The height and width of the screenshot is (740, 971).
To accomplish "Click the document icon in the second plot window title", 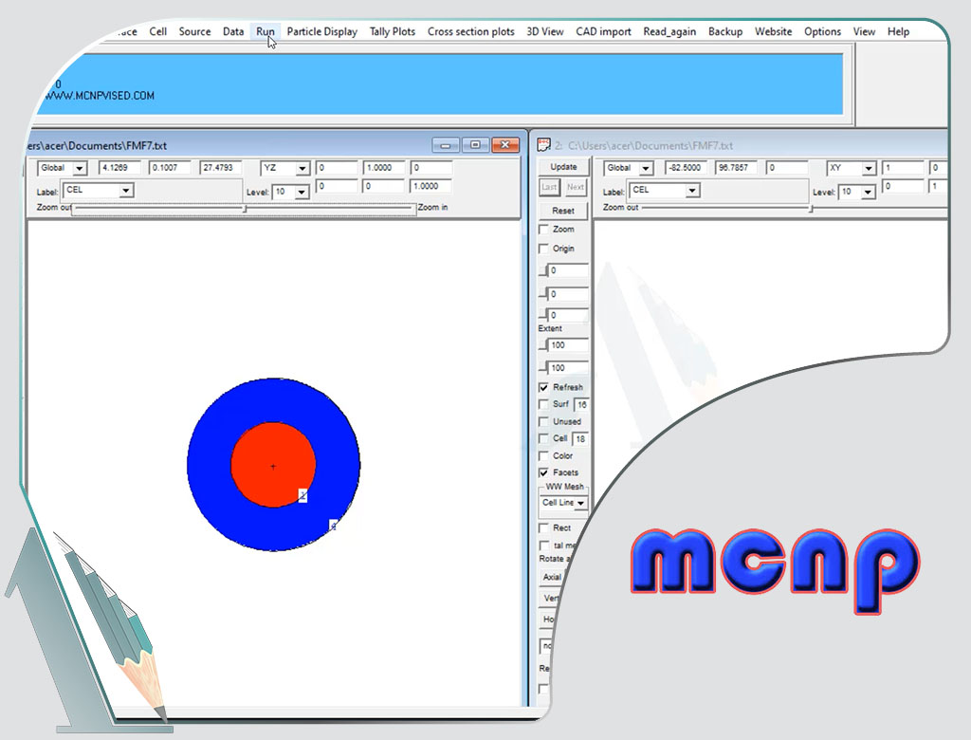I will point(543,145).
